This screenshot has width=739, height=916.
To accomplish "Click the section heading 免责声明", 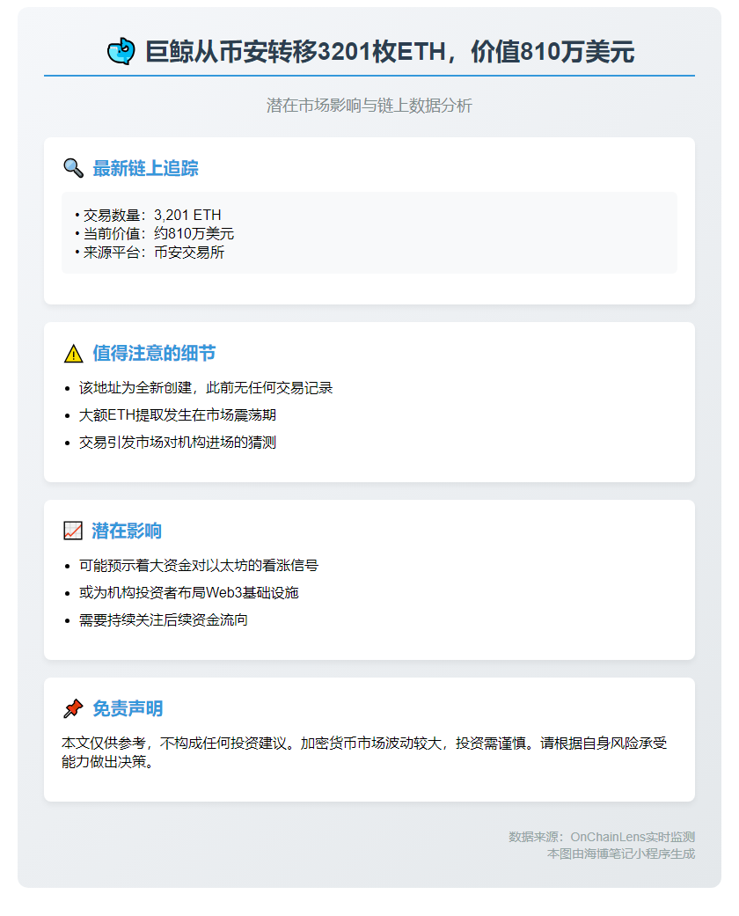I will pos(128,708).
